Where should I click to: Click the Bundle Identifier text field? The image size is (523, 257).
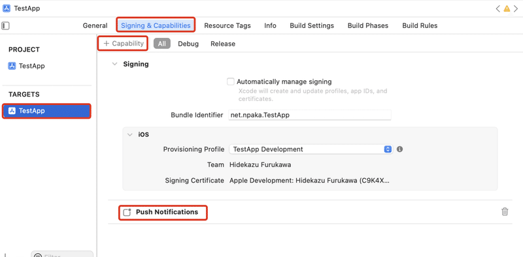(309, 115)
